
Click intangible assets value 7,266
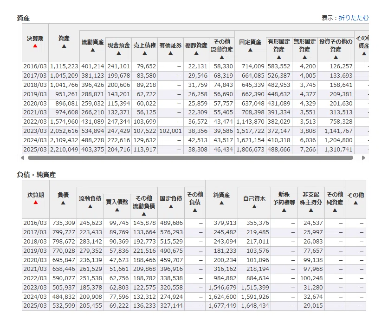click(x=308, y=150)
